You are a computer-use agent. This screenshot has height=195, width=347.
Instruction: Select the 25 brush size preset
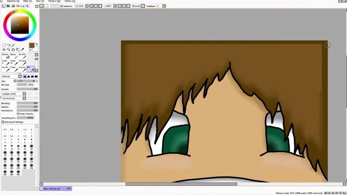point(5,154)
